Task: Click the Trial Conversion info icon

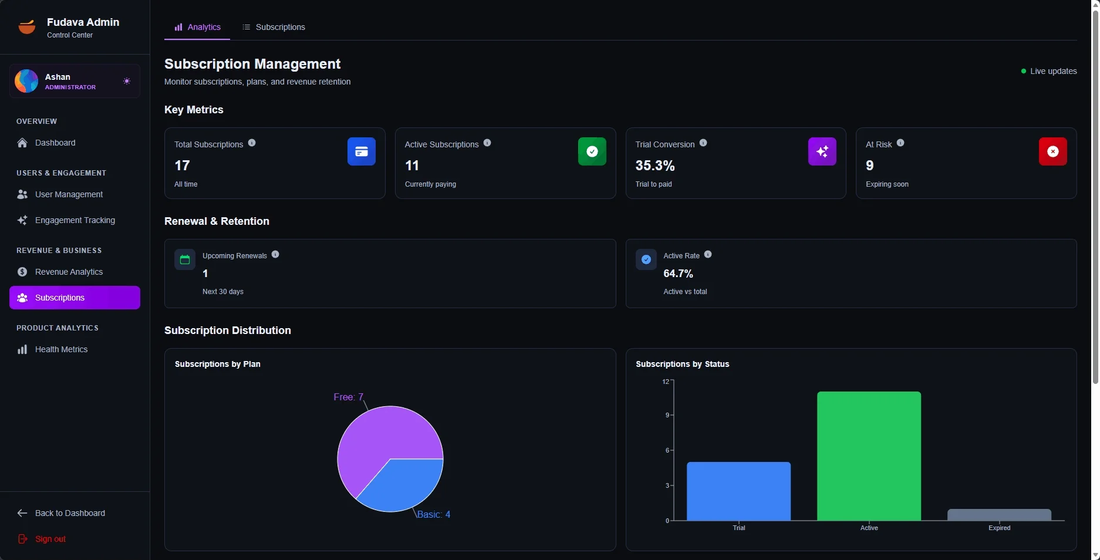Action: 703,143
